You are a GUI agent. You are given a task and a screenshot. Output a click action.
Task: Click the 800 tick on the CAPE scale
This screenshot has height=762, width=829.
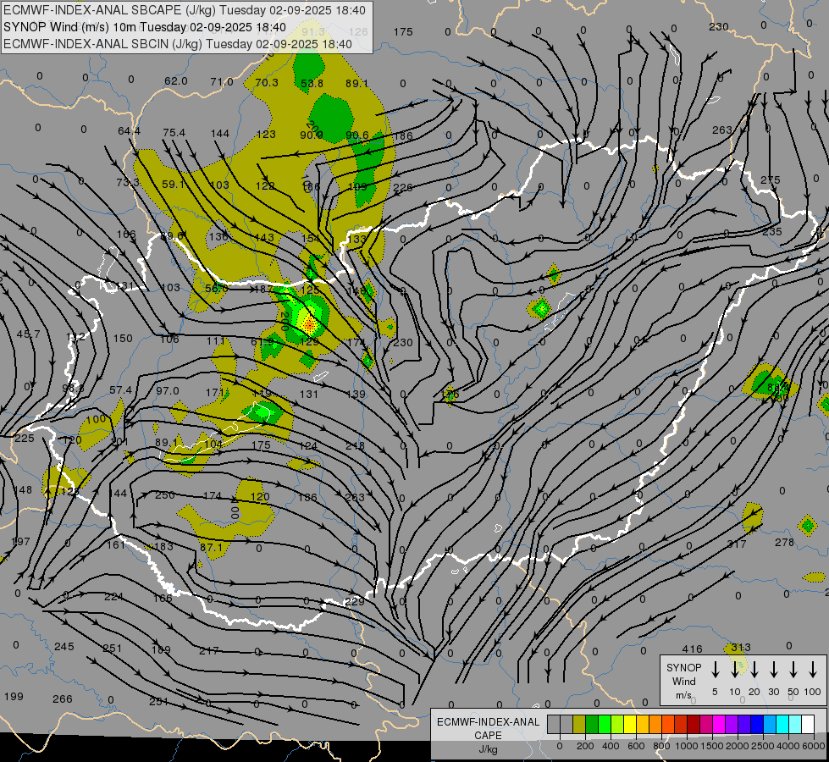(661, 746)
